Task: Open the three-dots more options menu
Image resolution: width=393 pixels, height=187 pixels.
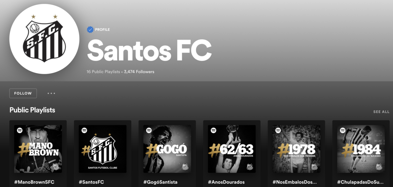Action: pyautogui.click(x=51, y=93)
